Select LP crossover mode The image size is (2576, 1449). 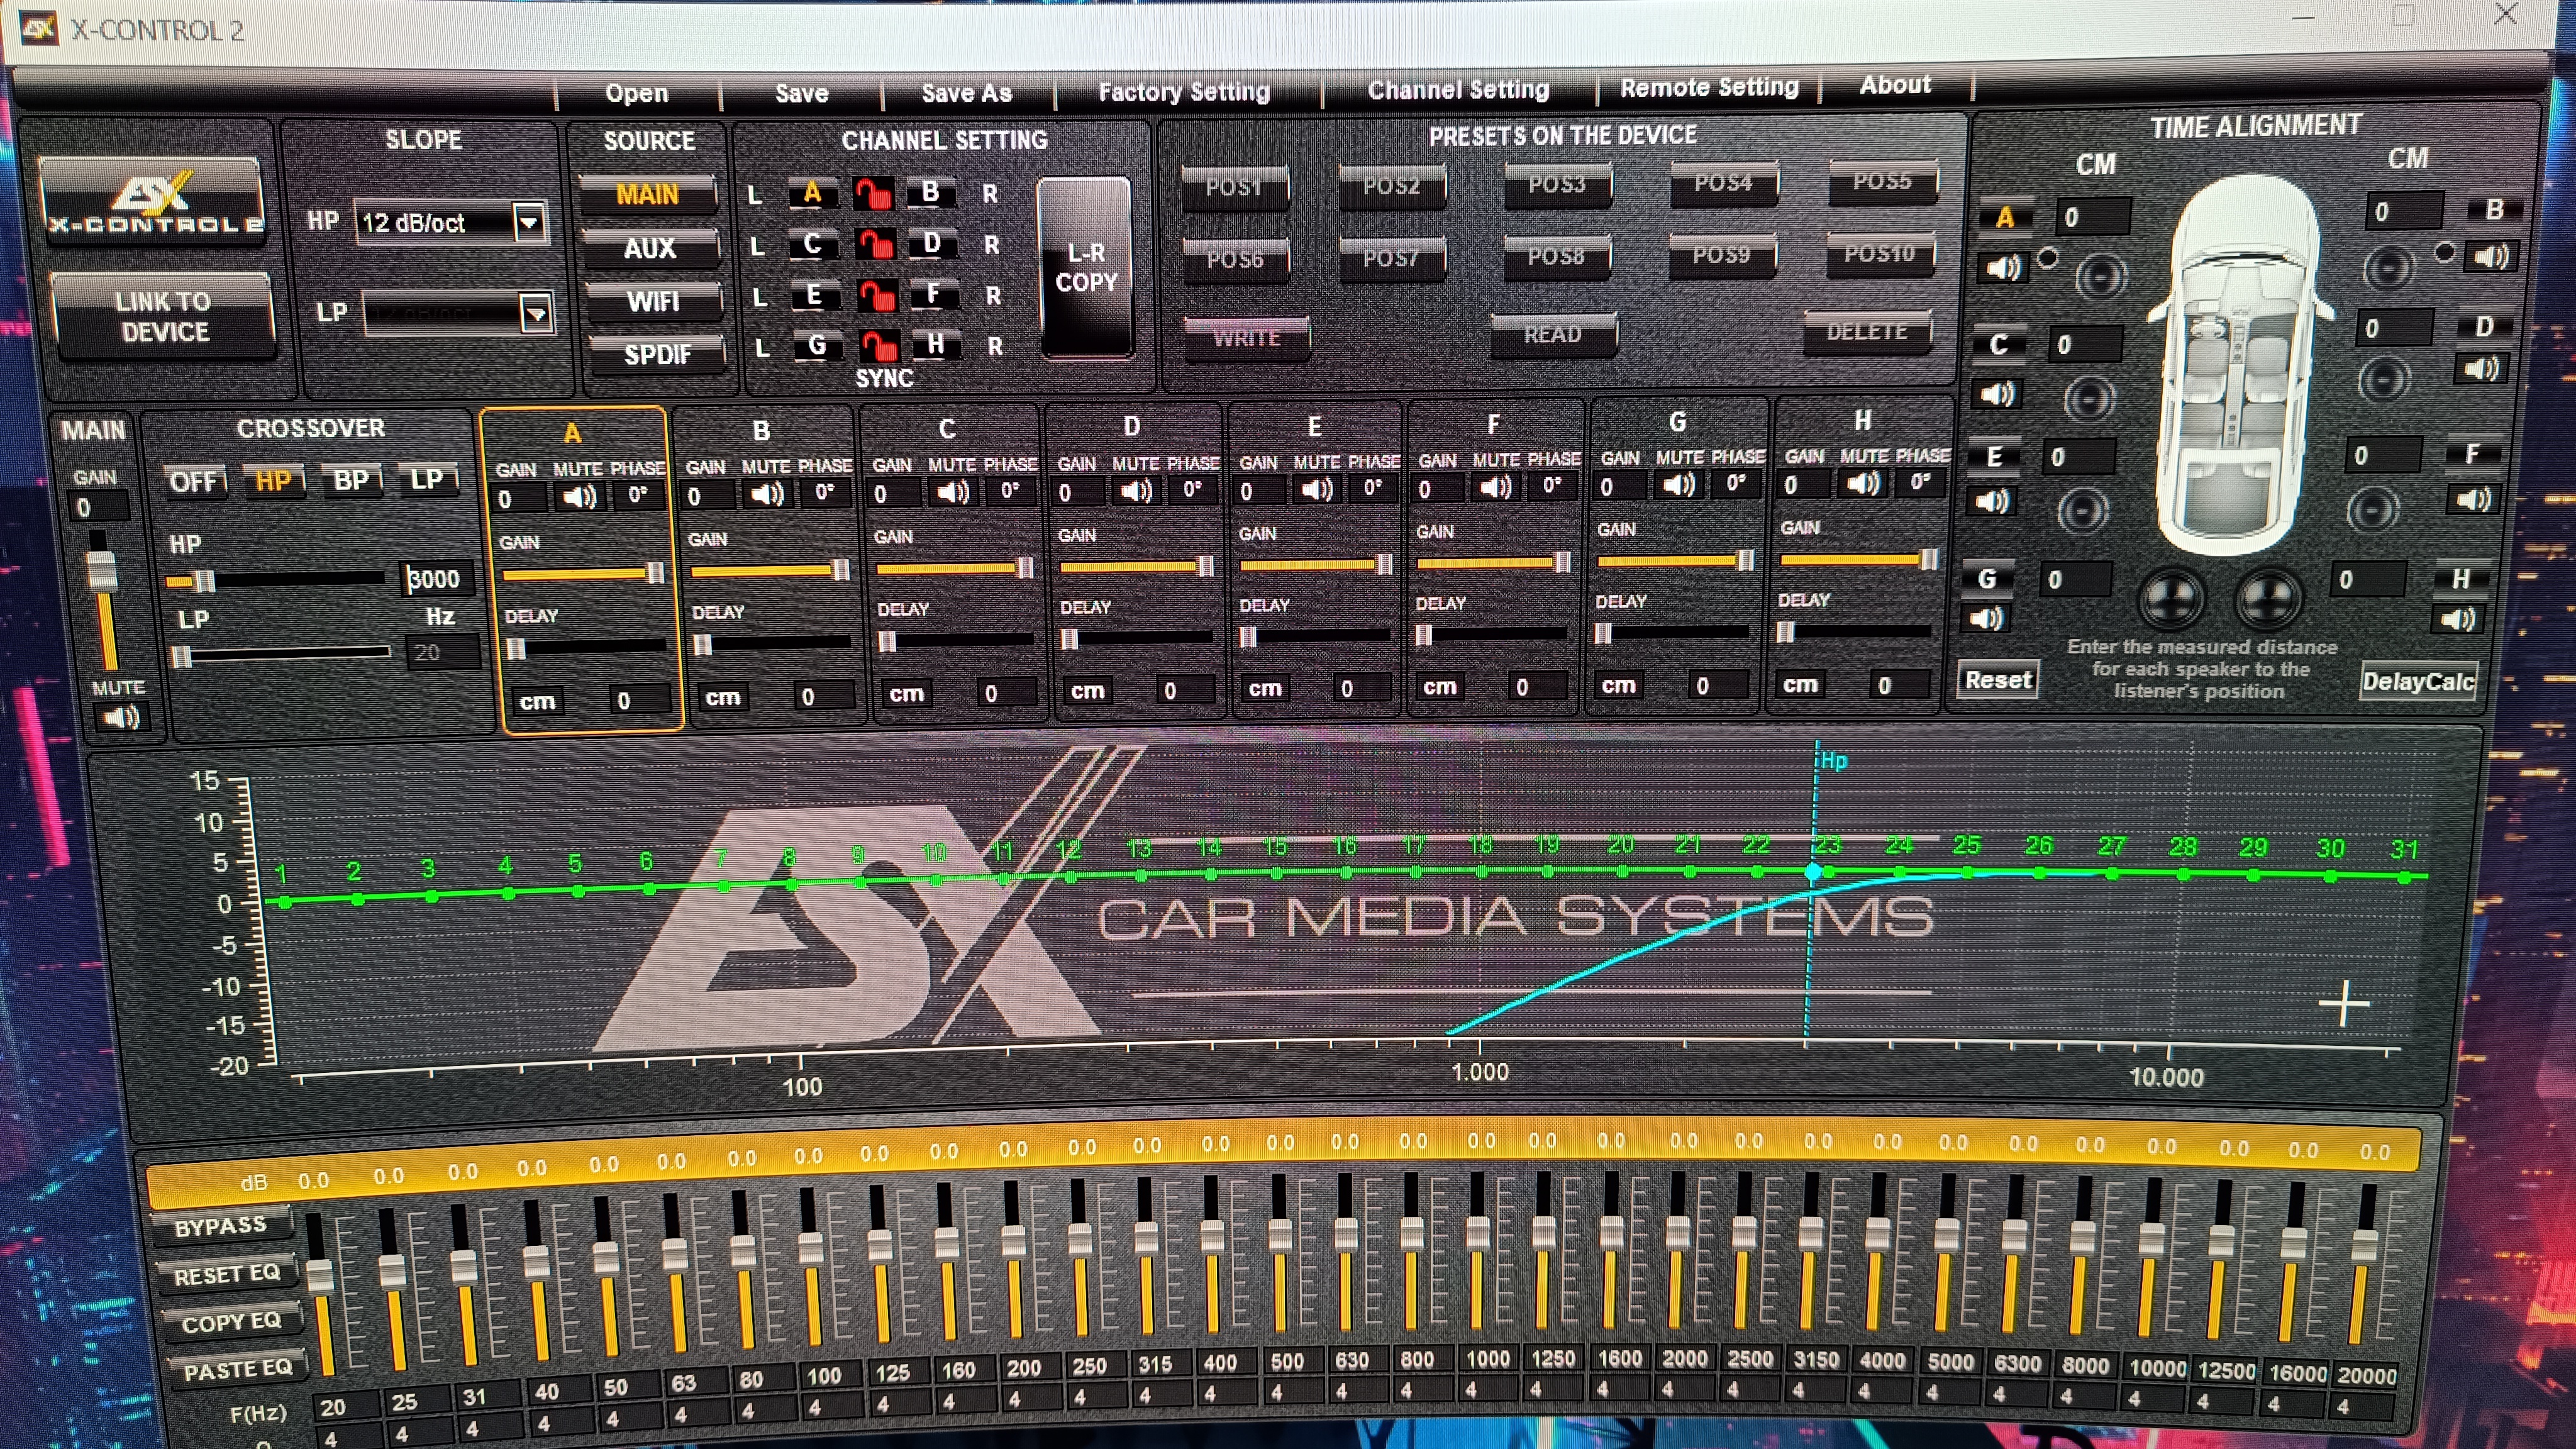427,479
